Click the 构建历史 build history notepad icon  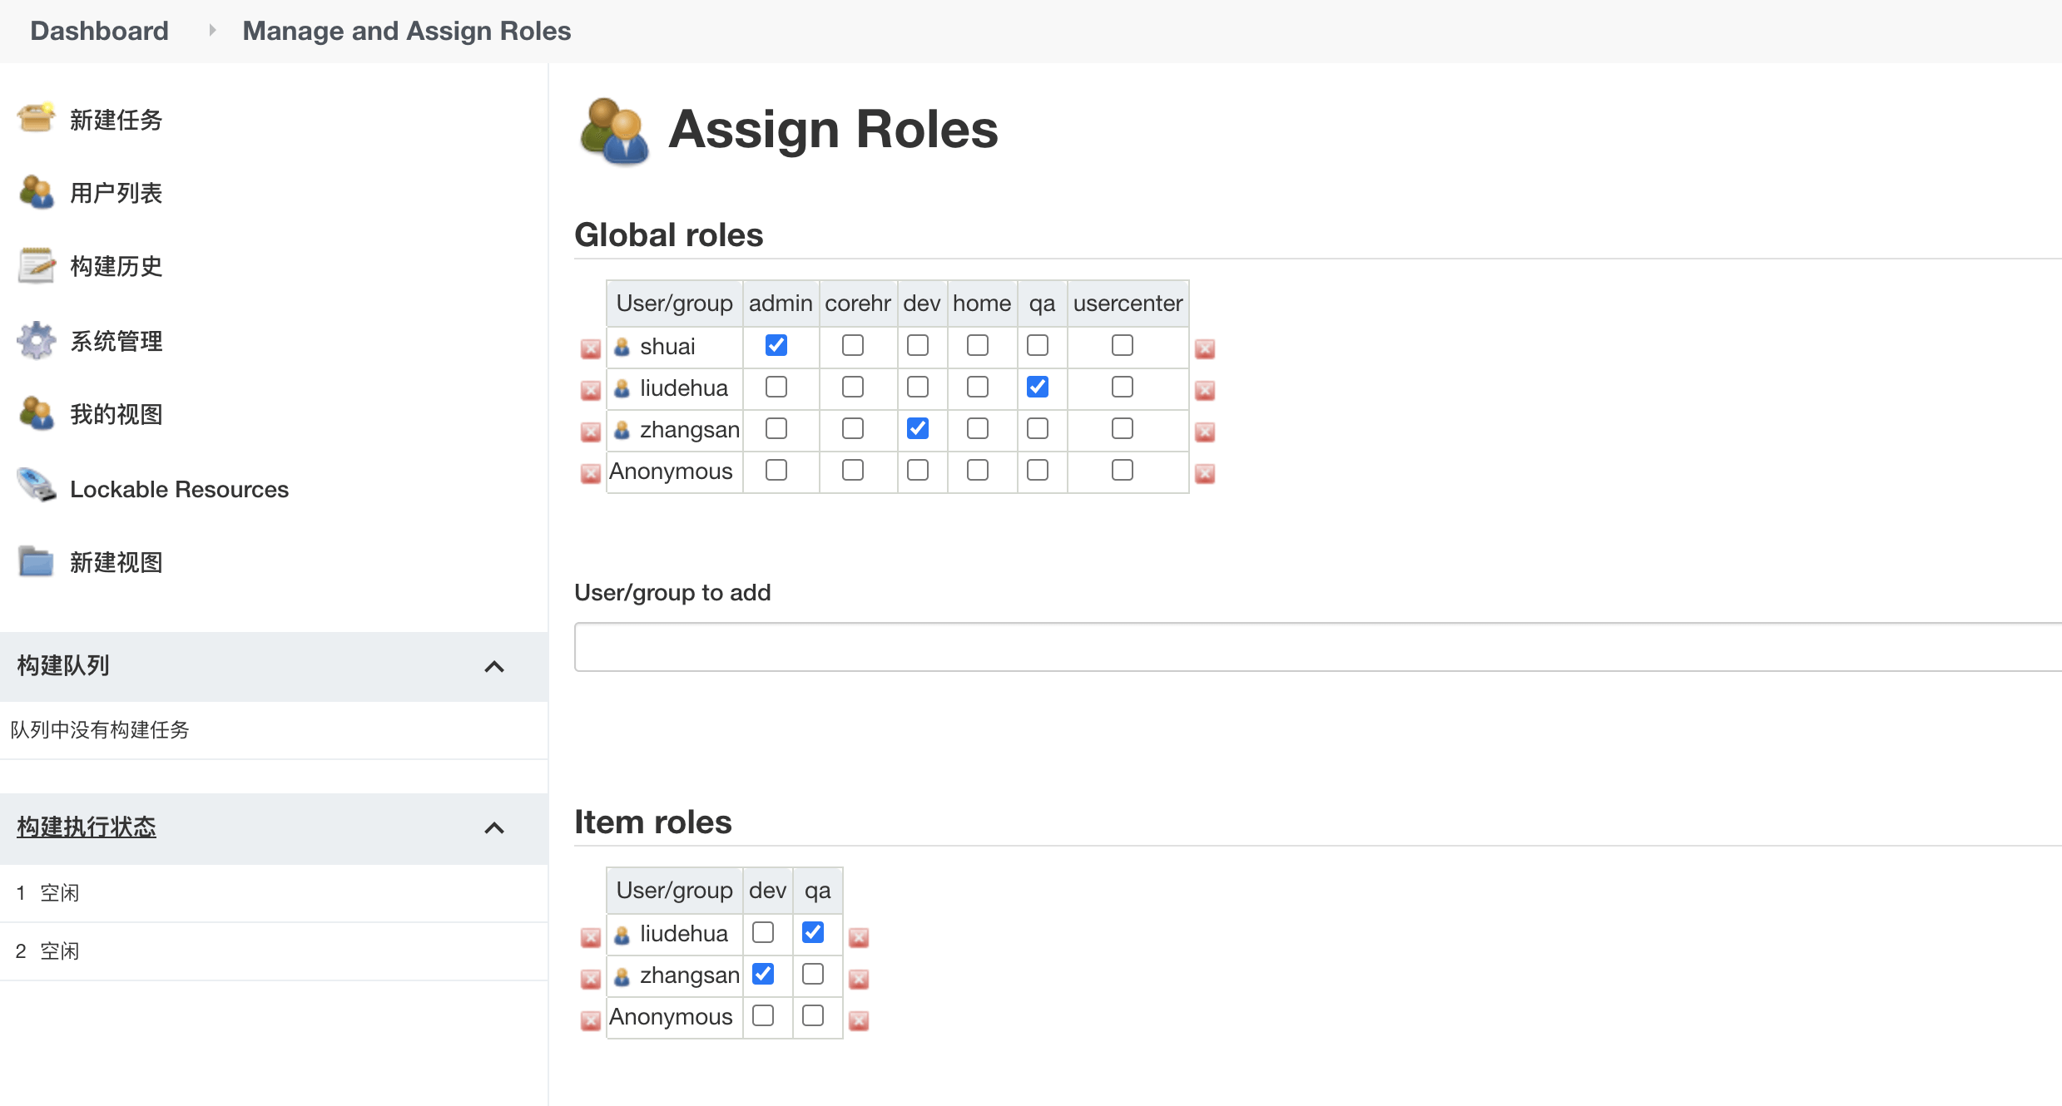[36, 266]
